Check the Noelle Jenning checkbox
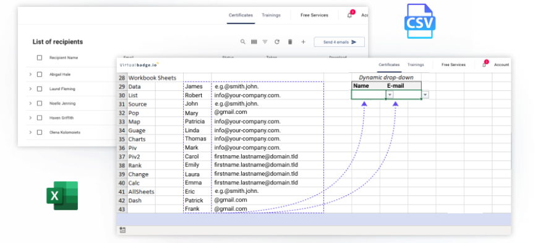 [x=40, y=103]
